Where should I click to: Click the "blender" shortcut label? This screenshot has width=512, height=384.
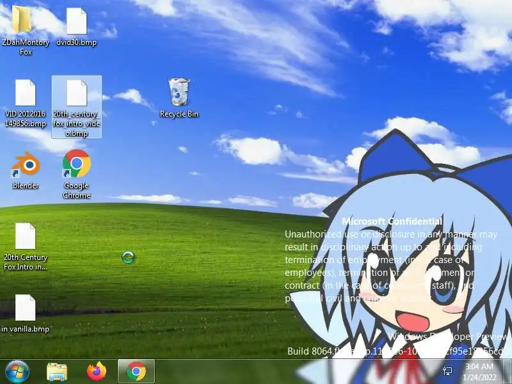[26, 186]
